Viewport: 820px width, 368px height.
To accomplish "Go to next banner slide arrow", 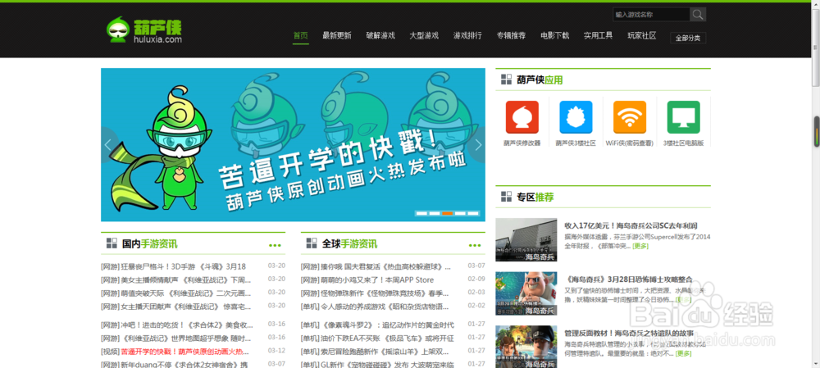I will 477,145.
